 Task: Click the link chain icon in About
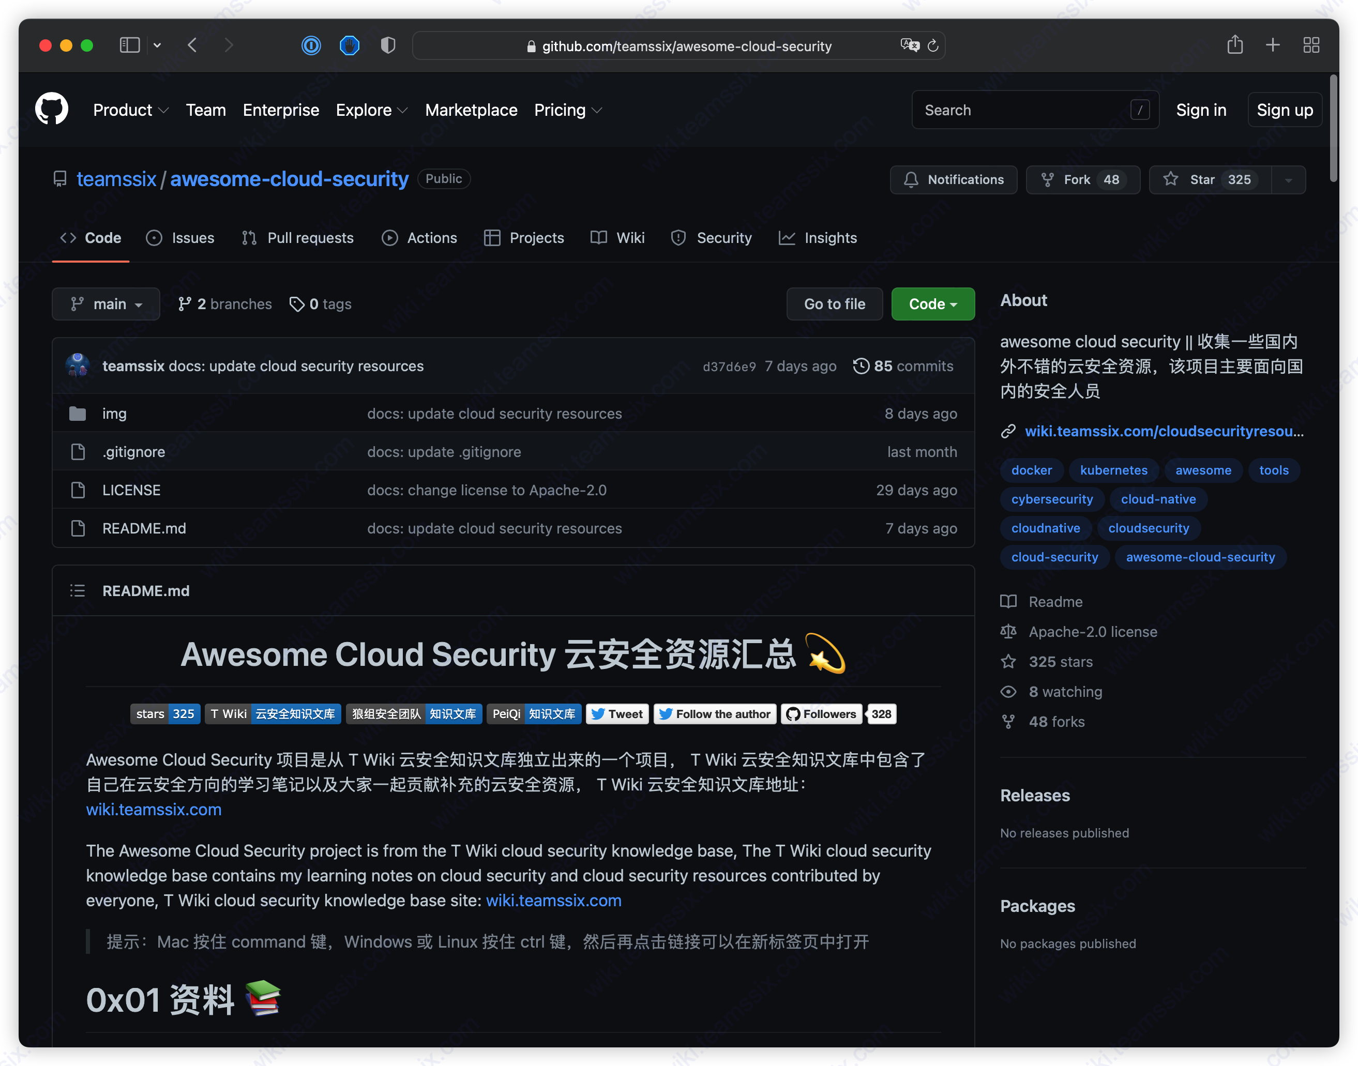tap(1008, 431)
